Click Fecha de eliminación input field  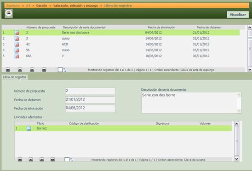coord(90,109)
